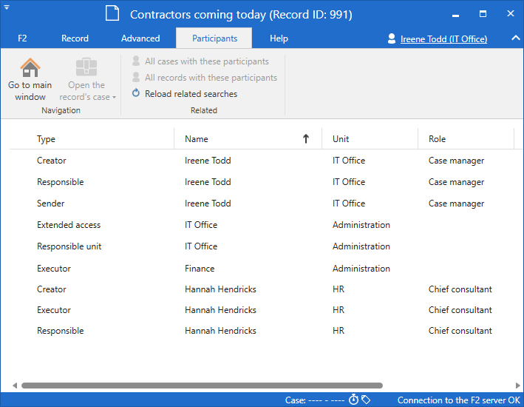Click the horizontal scrollbar thumb
Screen dimensions: 524x407
203,386
